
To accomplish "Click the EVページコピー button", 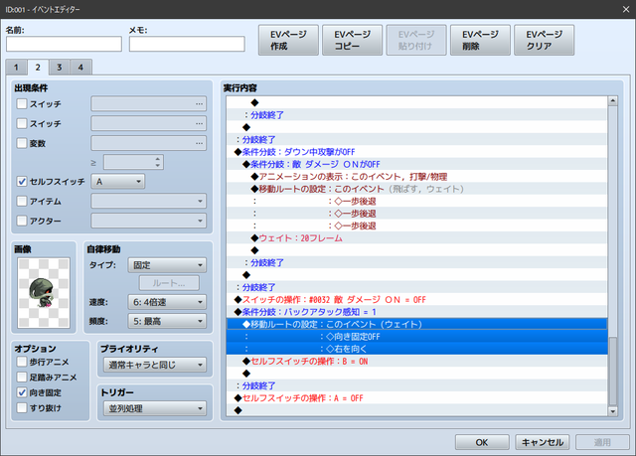I will [x=352, y=40].
